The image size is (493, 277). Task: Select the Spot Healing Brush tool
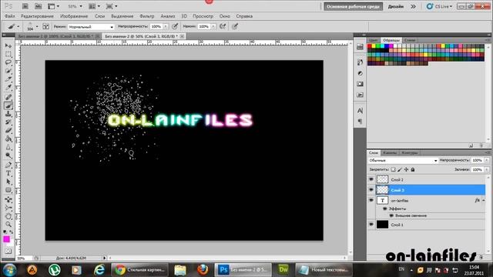(x=8, y=97)
